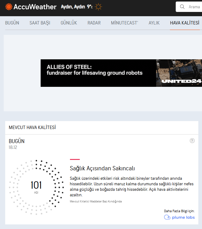The height and width of the screenshot is (229, 202).
Task: Open the question mark help icon
Action: click(x=192, y=141)
